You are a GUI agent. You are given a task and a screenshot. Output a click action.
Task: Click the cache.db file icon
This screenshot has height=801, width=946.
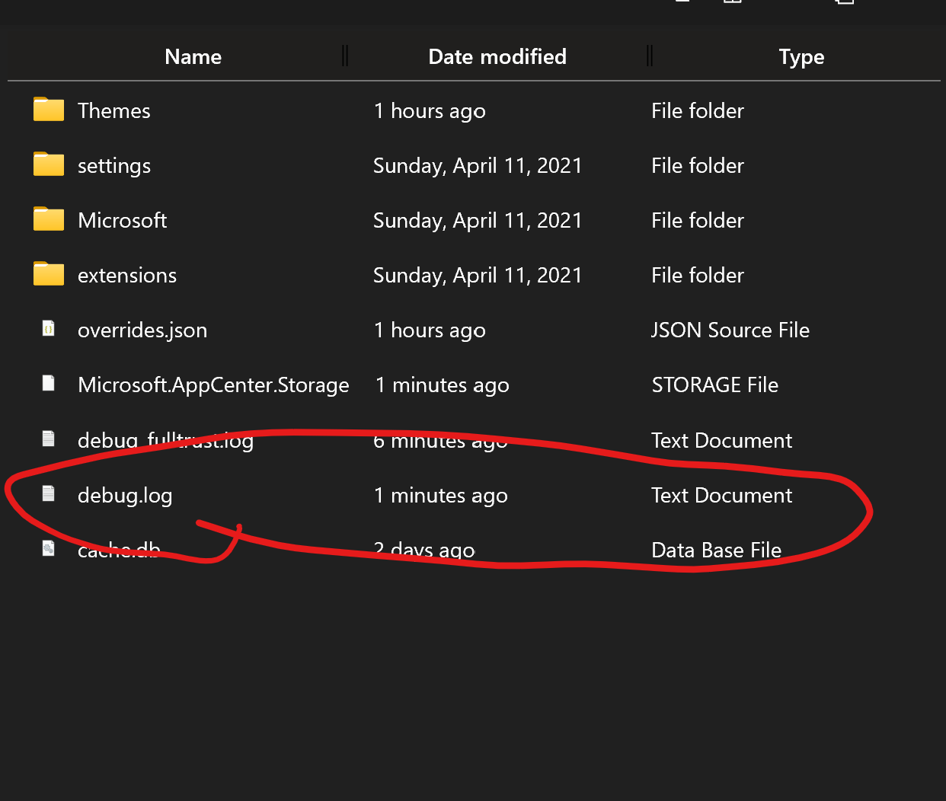[x=48, y=549]
